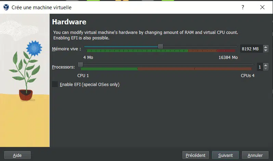
Task: Set processors slider to CPUs 4 end
Action: (253, 65)
